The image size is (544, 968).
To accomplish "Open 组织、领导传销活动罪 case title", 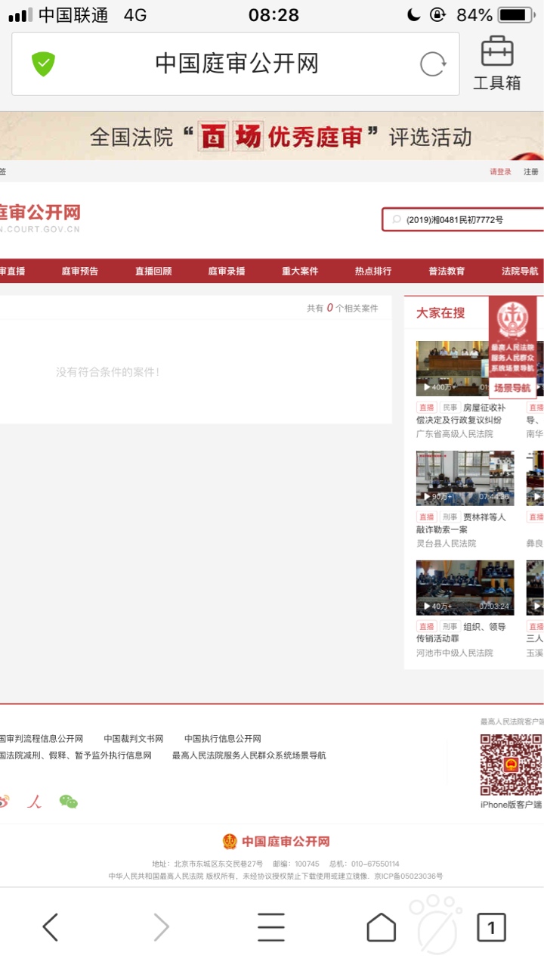I will 461,632.
